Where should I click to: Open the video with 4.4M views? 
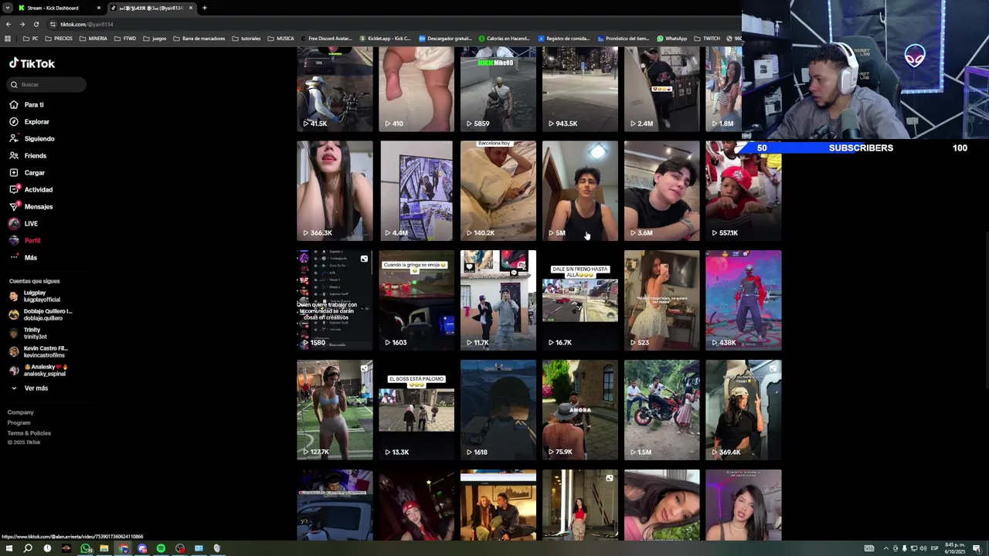tap(416, 191)
